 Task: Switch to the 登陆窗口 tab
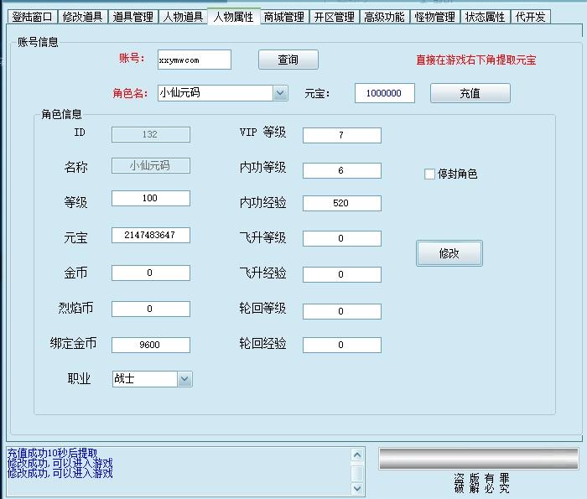point(32,17)
